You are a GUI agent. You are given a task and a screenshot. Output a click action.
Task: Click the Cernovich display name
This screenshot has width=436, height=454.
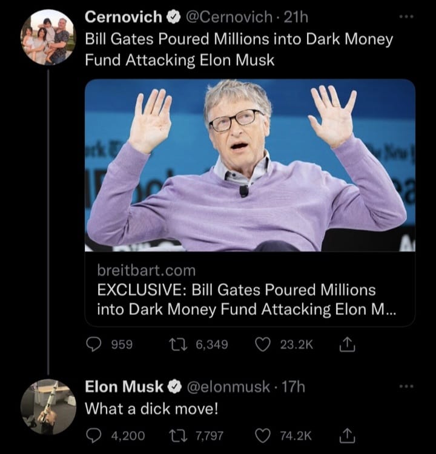(124, 17)
